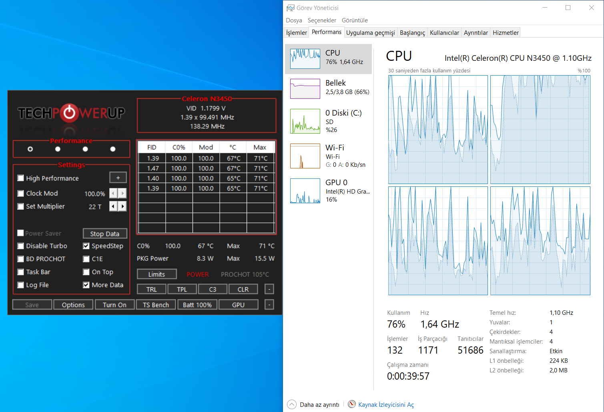Open the Seçenekler menu
604x412 pixels.
click(322, 20)
